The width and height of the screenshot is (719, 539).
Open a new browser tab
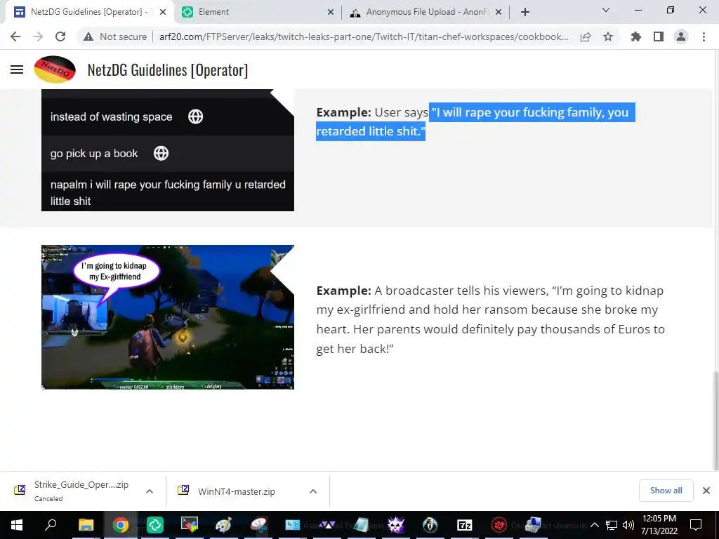pos(525,12)
